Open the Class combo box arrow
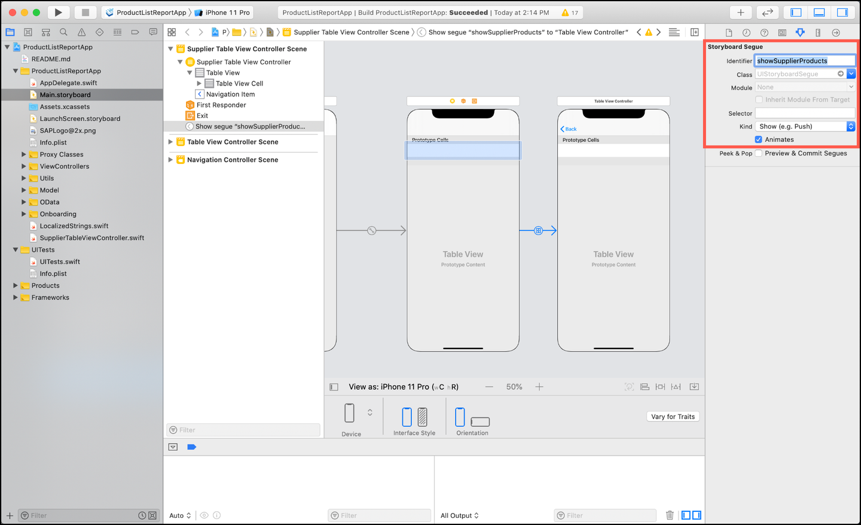This screenshot has height=525, width=861. tap(851, 74)
